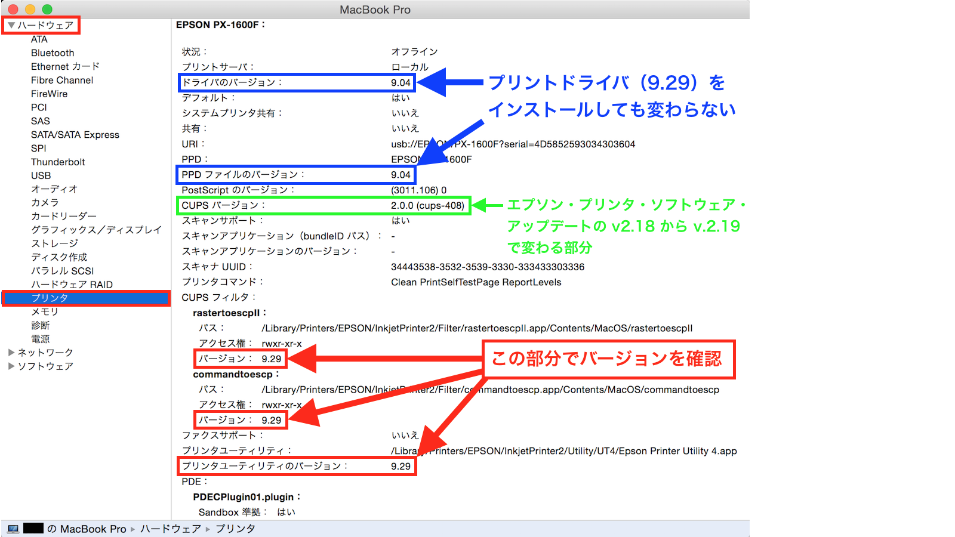
Task: Show Thunderbolt hardware information
Action: point(58,162)
